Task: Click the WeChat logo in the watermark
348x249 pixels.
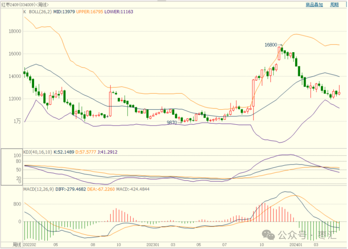Action: point(268,235)
